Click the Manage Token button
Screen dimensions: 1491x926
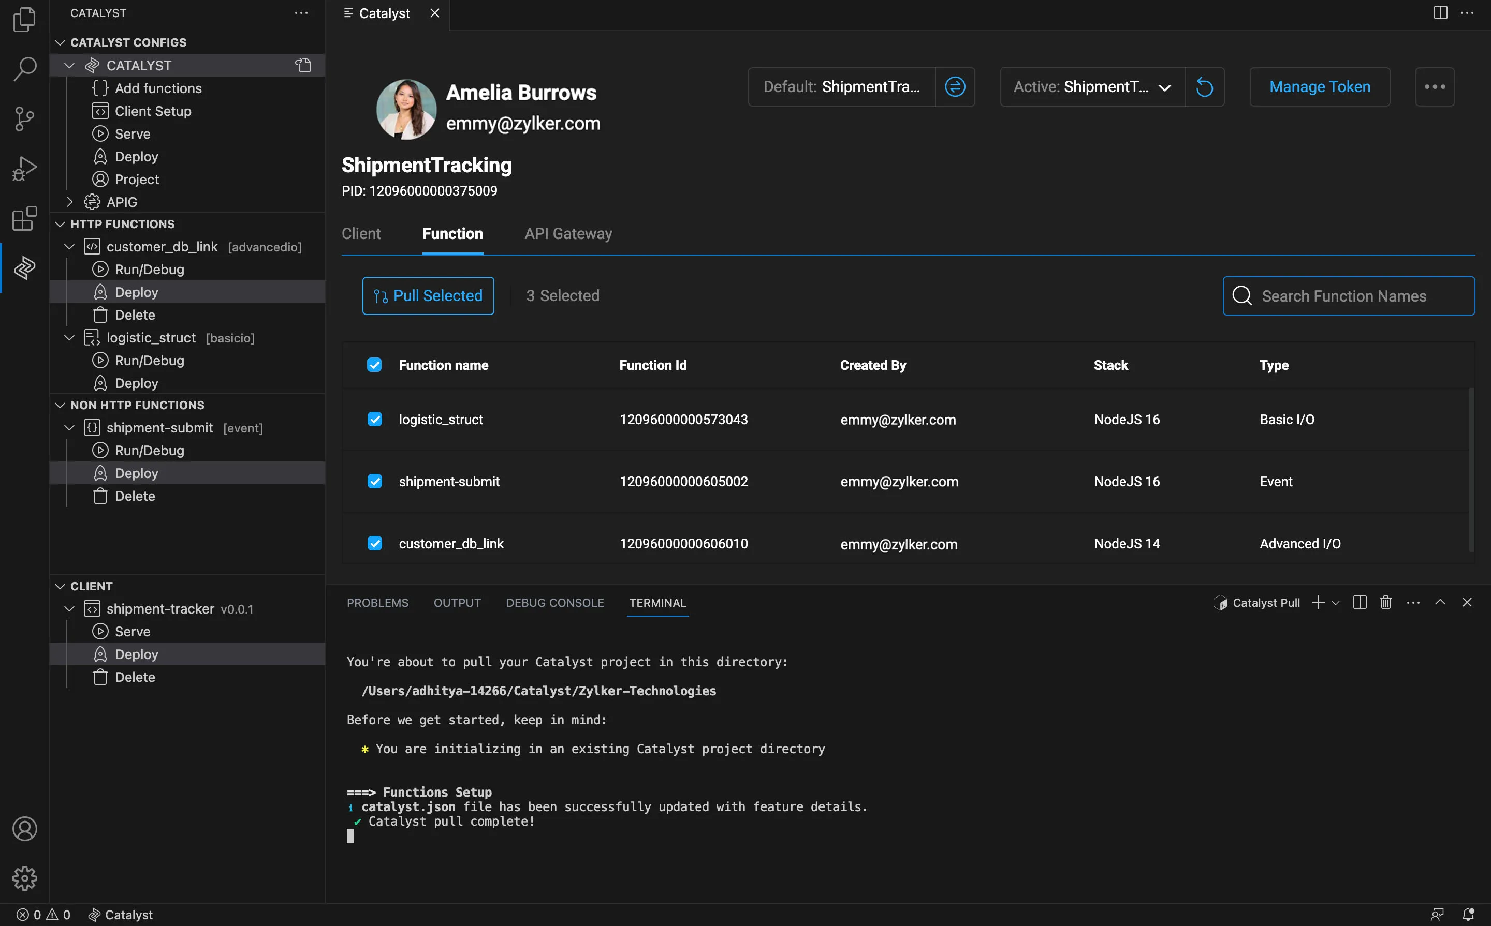pos(1320,87)
